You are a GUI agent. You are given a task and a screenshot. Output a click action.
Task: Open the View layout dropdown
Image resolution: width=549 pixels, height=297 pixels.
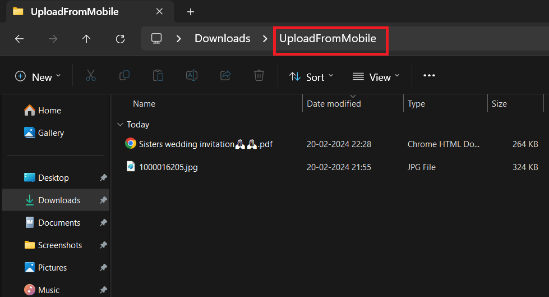pyautogui.click(x=376, y=77)
